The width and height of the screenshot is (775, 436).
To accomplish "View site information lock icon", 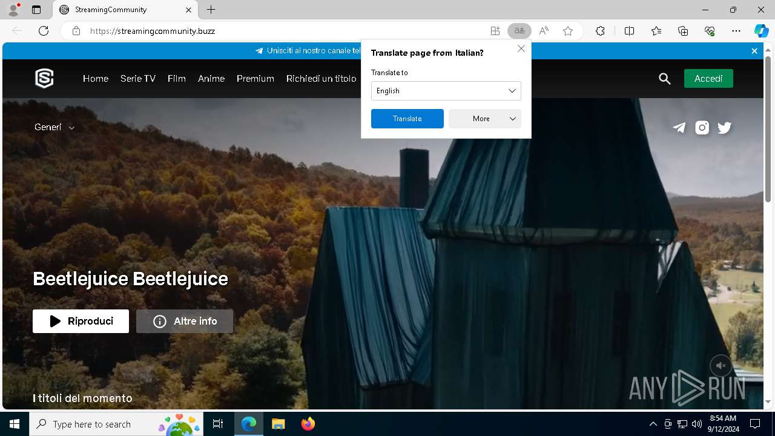I will coord(76,31).
